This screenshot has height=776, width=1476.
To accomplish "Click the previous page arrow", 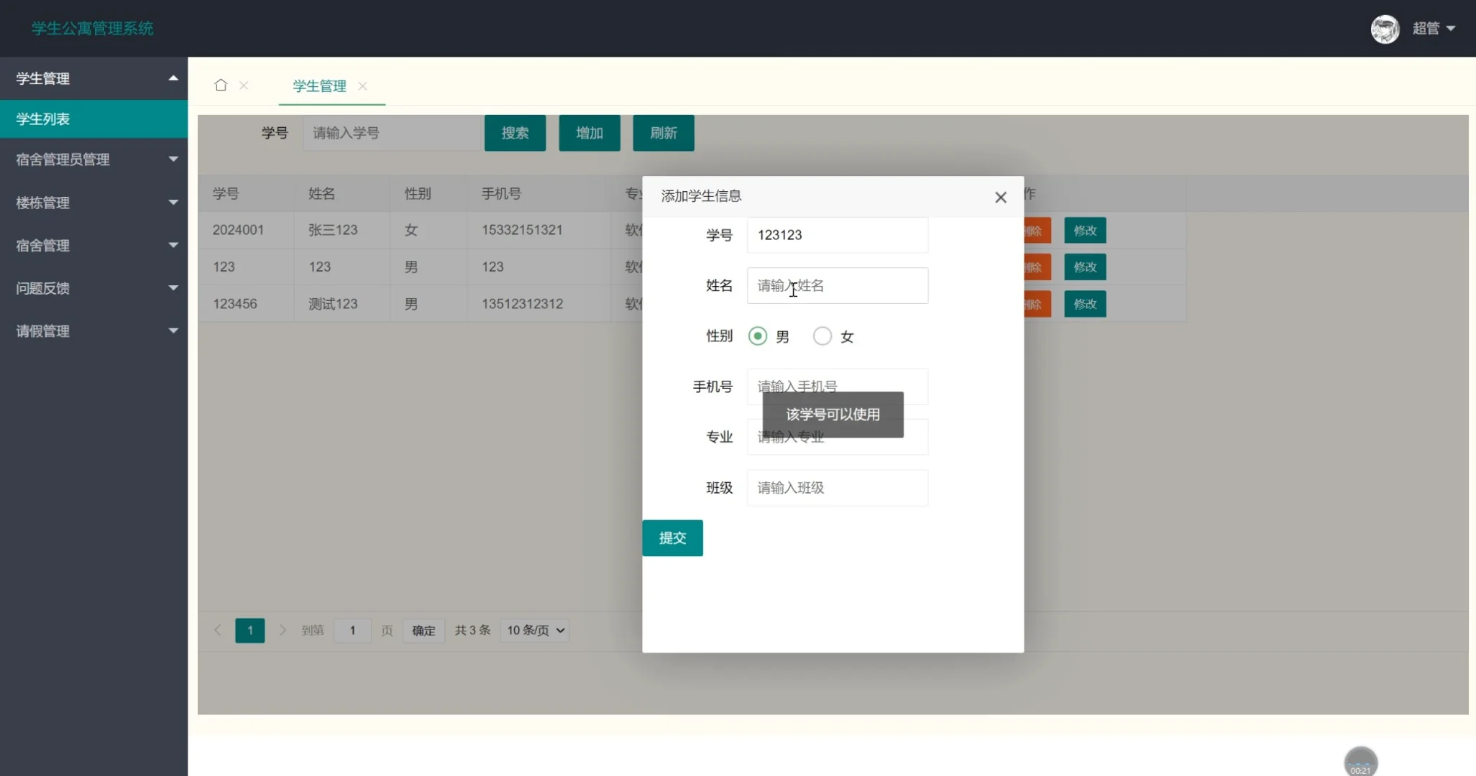I will click(x=218, y=630).
